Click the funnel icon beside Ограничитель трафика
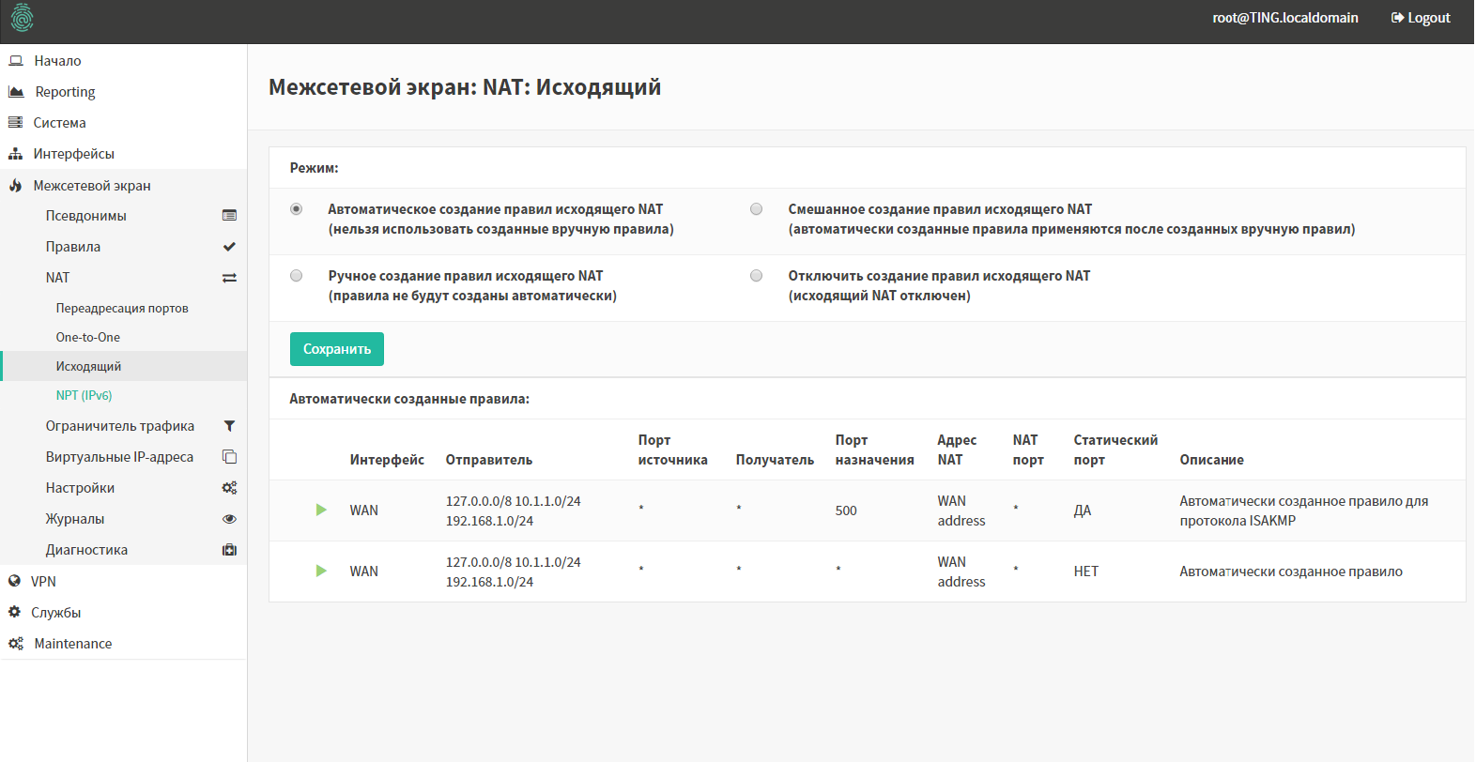Image resolution: width=1476 pixels, height=762 pixels. (x=229, y=426)
